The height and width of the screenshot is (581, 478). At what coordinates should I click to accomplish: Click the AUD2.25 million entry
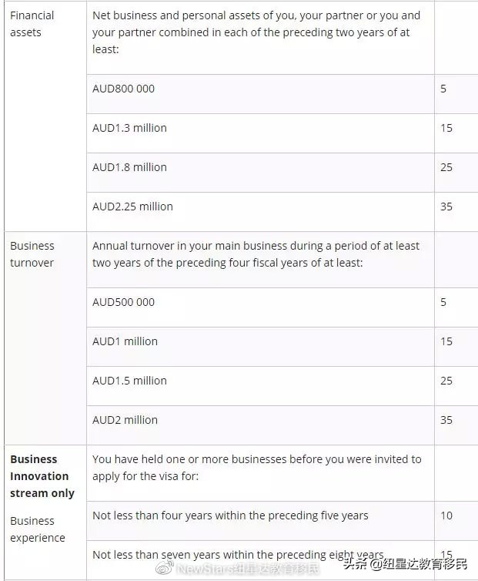tap(132, 207)
